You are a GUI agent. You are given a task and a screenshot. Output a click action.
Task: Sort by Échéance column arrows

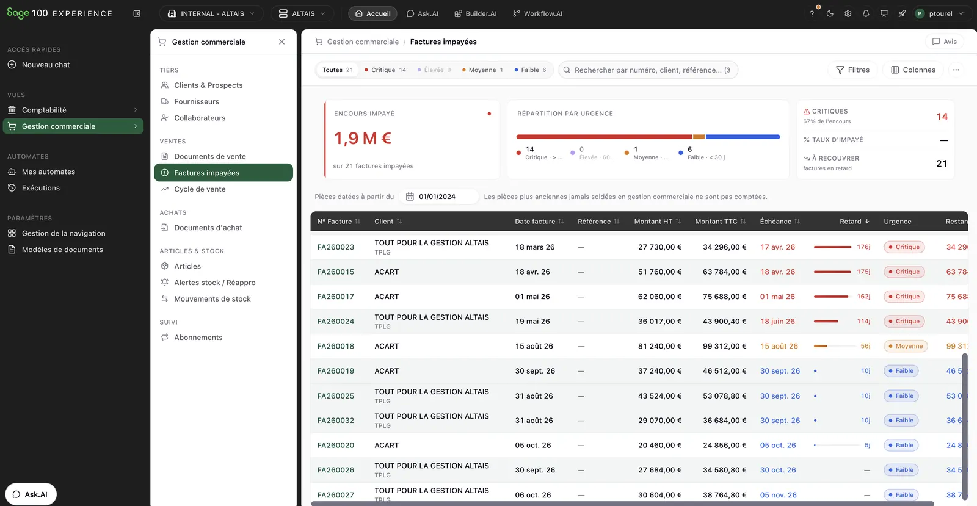pyautogui.click(x=797, y=222)
